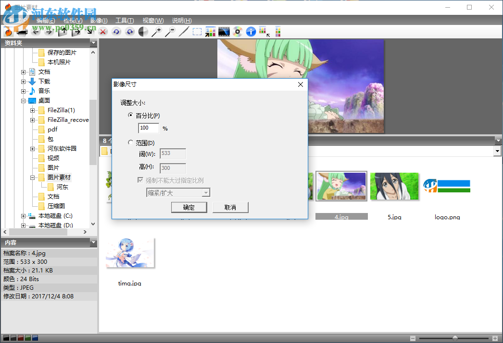Click the thumbnail grid with cursor icon

tap(264, 32)
